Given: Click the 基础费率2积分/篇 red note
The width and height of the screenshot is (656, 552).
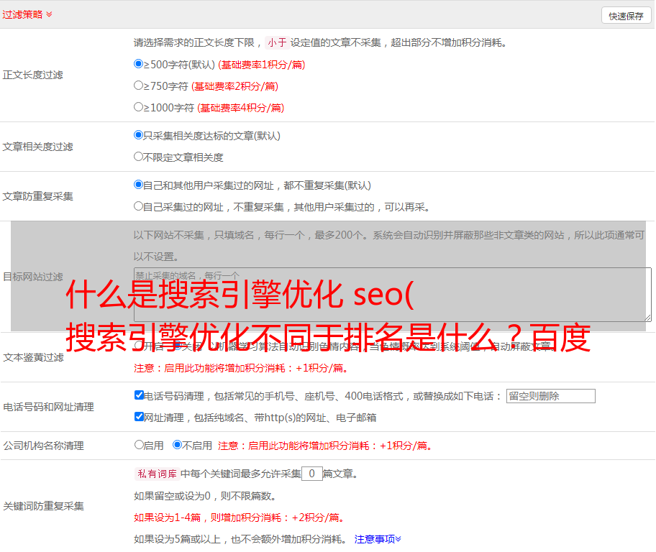Looking at the screenshot, I should point(234,86).
